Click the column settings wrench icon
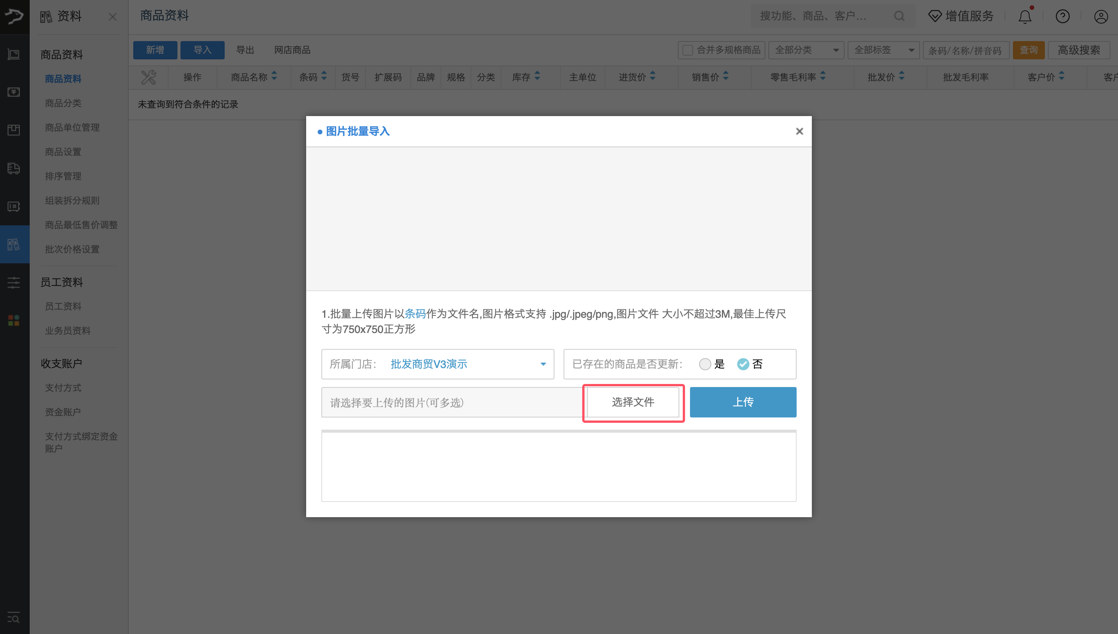This screenshot has height=634, width=1118. (x=149, y=77)
